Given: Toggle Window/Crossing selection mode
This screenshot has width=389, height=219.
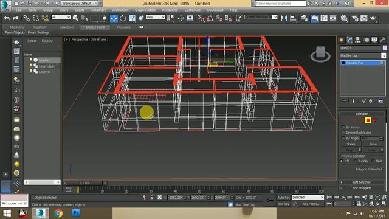Looking at the screenshot, I should (x=103, y=18).
